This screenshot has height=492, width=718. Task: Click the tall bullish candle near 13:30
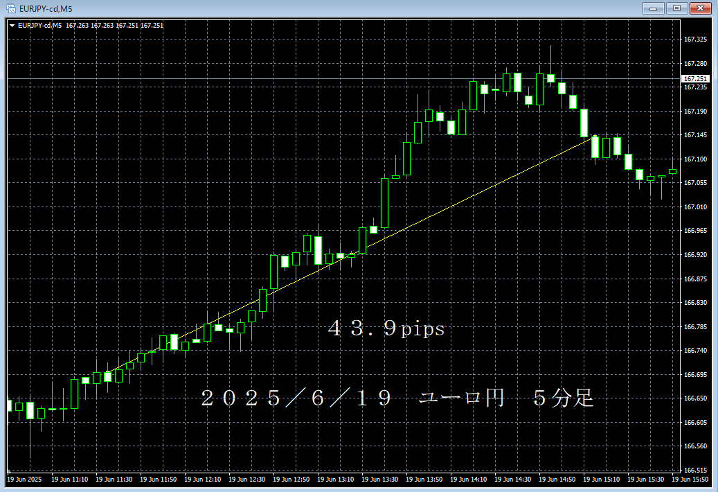(x=385, y=202)
